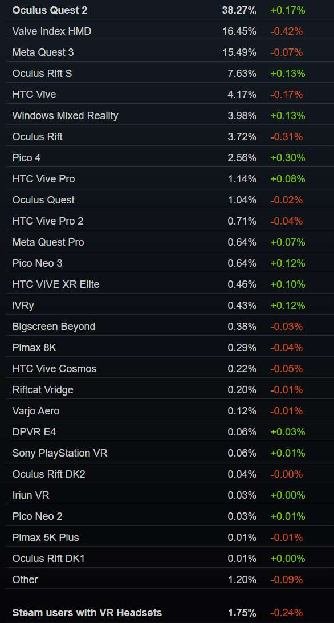Select the Other category row
334x623 pixels.
click(x=170, y=579)
